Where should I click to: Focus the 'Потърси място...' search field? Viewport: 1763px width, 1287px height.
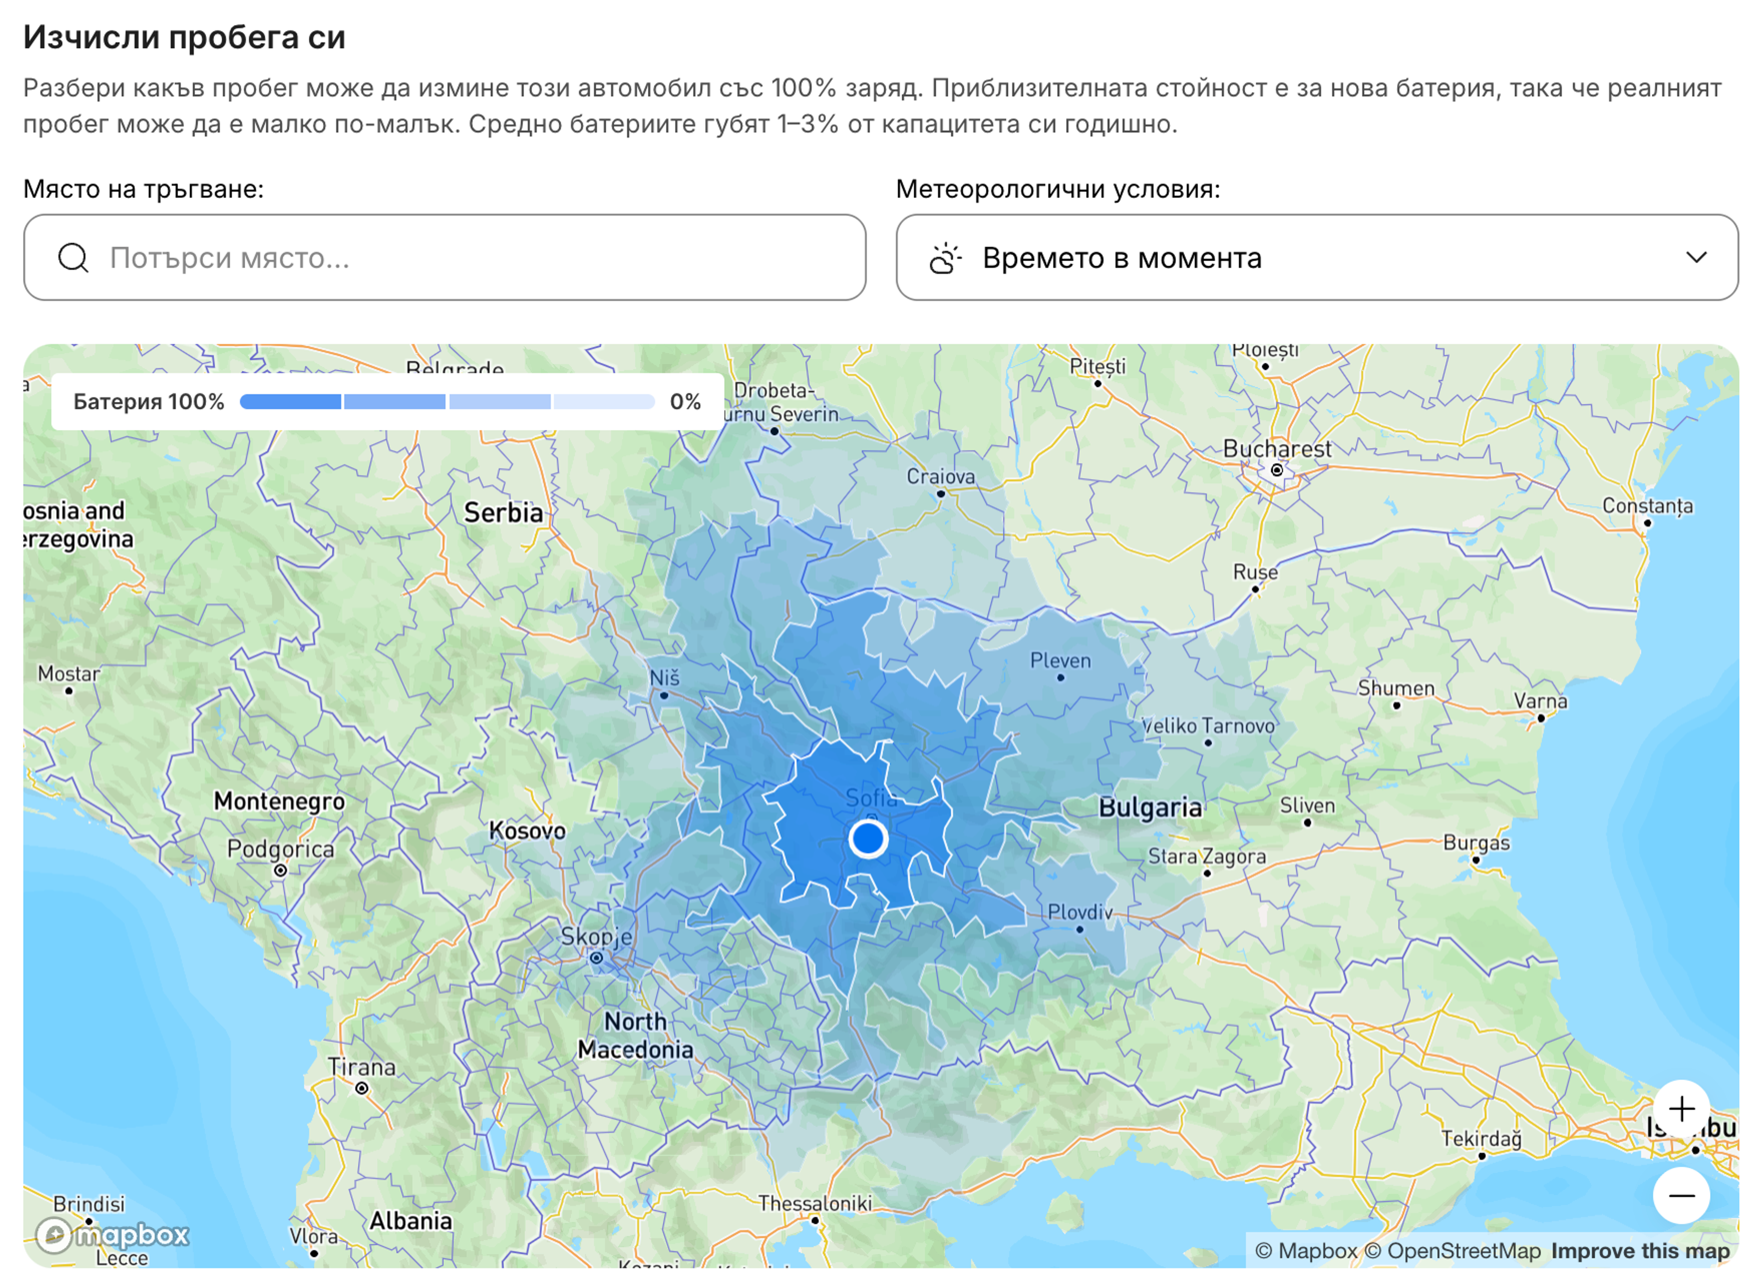point(445,258)
